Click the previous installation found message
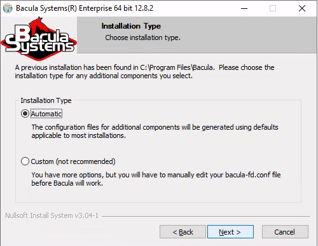 pos(144,71)
